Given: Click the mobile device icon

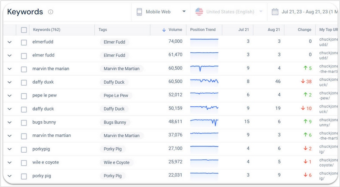Looking at the screenshot, I should [139, 12].
